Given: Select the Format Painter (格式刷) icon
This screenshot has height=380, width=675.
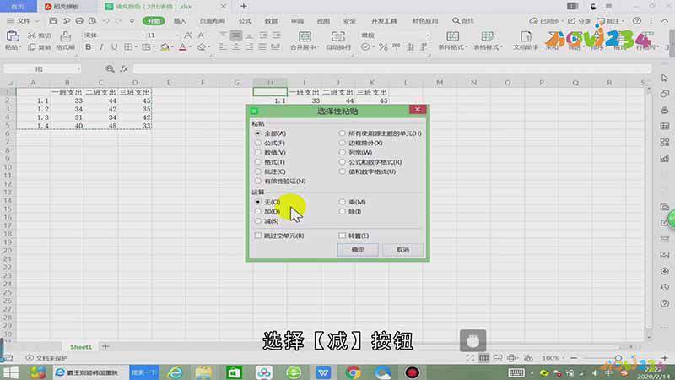Looking at the screenshot, I should (66, 36).
